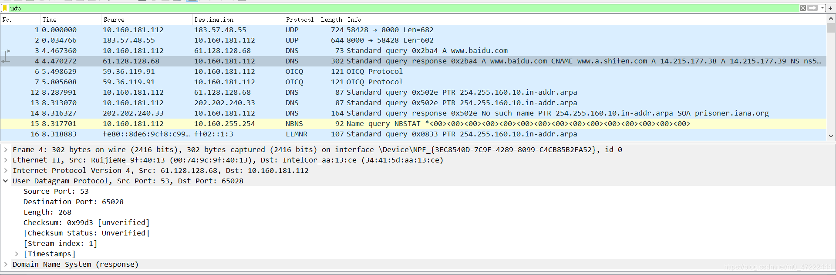The image size is (836, 275).
Task: Click the packet list scrollbar thumb
Action: click(x=831, y=28)
